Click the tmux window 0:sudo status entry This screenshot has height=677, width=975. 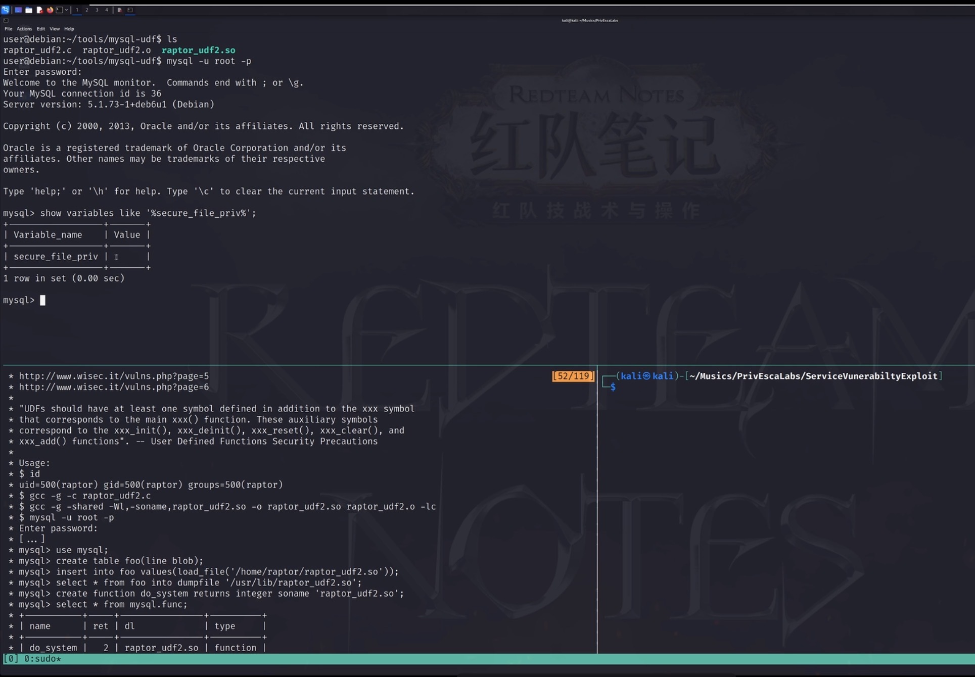42,659
